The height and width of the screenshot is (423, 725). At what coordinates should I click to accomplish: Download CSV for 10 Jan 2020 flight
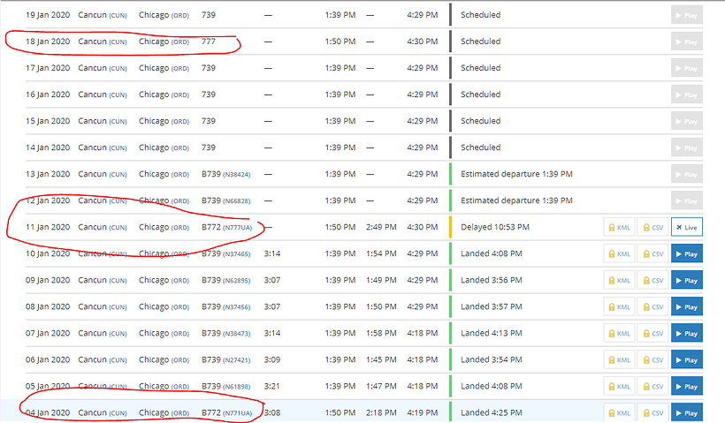[652, 253]
